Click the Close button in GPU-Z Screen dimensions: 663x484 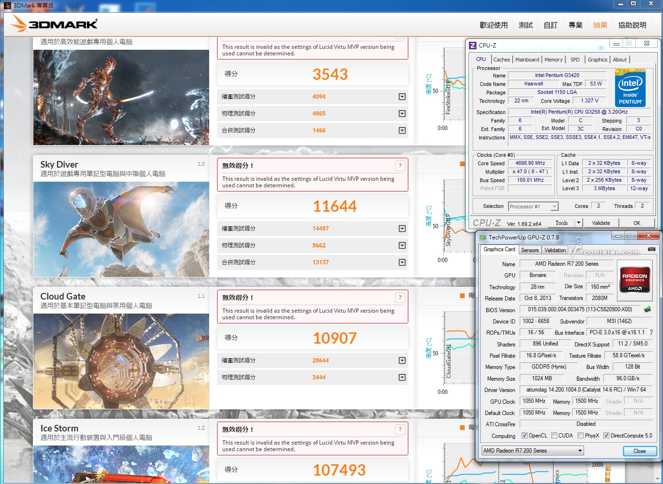pos(640,451)
